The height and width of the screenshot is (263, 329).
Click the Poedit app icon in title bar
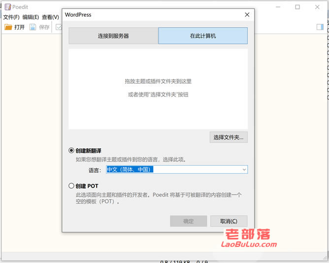click(8, 7)
